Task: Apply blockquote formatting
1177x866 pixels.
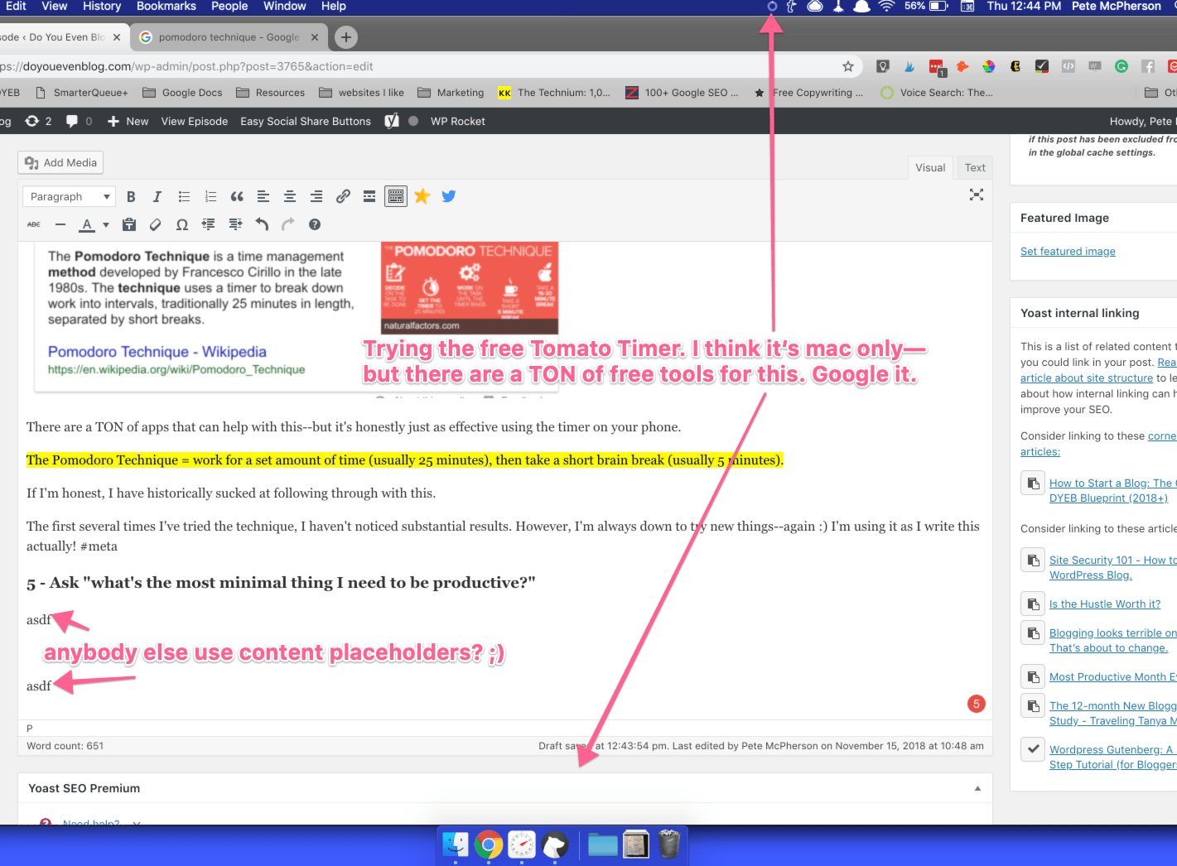Action: pos(237,196)
